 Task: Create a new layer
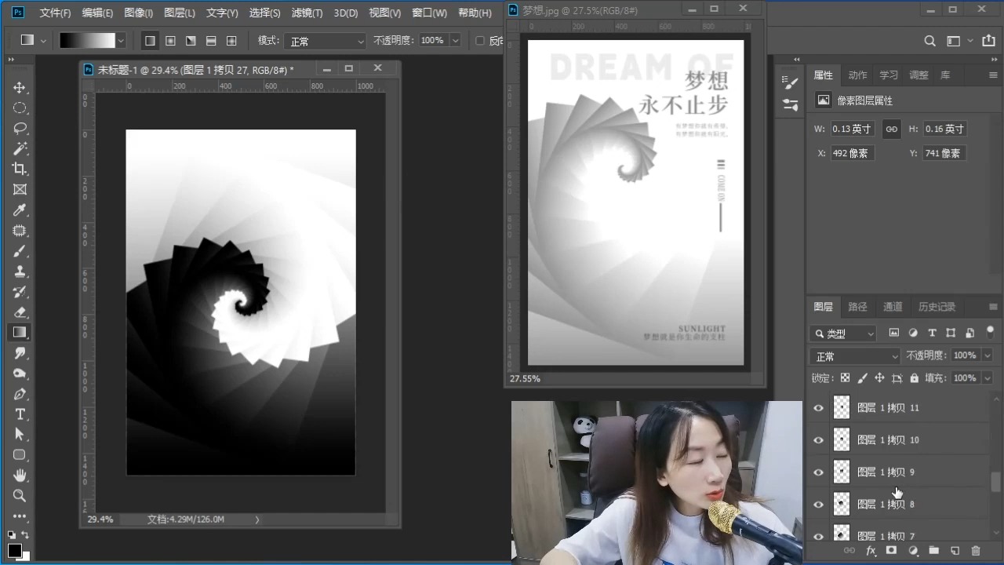[955, 551]
